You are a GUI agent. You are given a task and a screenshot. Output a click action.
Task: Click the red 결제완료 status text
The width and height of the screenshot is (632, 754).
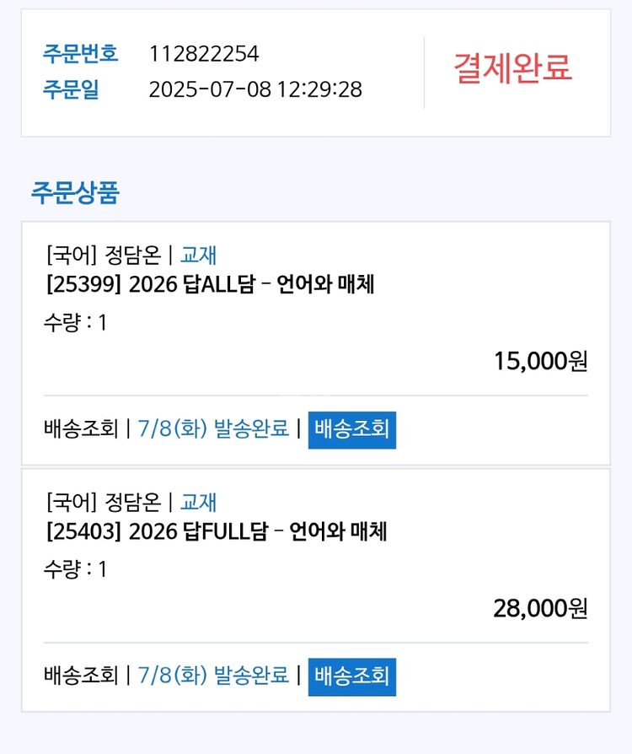512,67
